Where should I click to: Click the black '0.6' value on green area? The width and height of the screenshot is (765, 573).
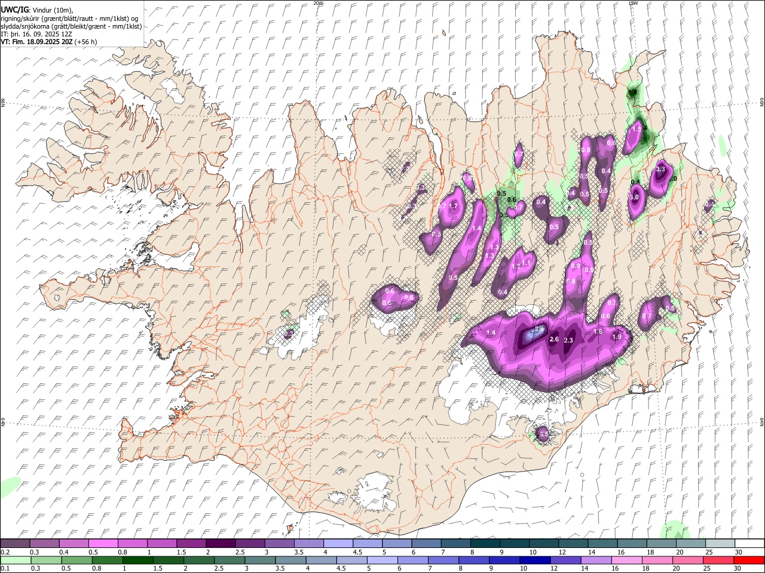click(x=512, y=200)
